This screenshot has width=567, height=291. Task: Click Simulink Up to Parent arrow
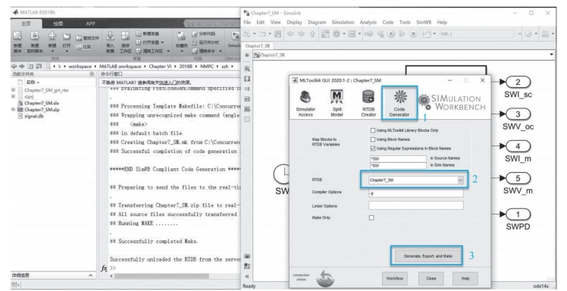tap(312, 34)
